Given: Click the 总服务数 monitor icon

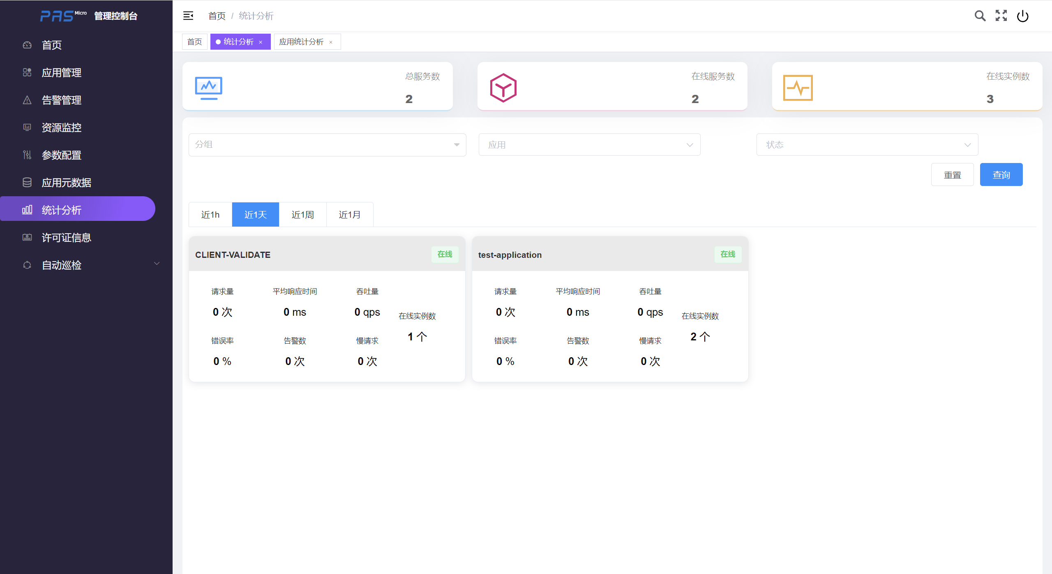Looking at the screenshot, I should pos(209,87).
